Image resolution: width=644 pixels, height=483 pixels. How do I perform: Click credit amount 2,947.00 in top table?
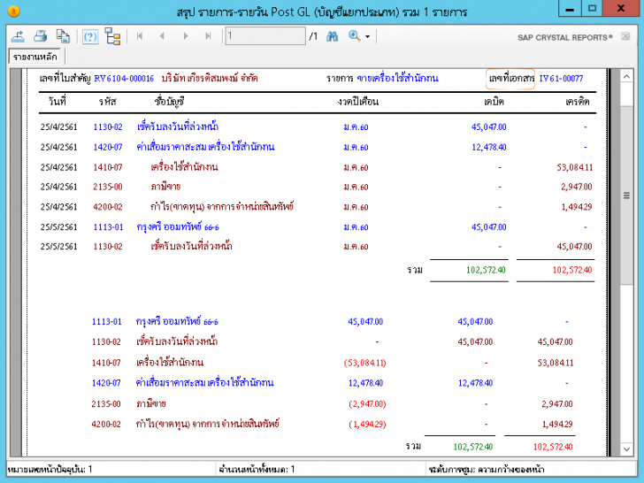[x=577, y=187]
